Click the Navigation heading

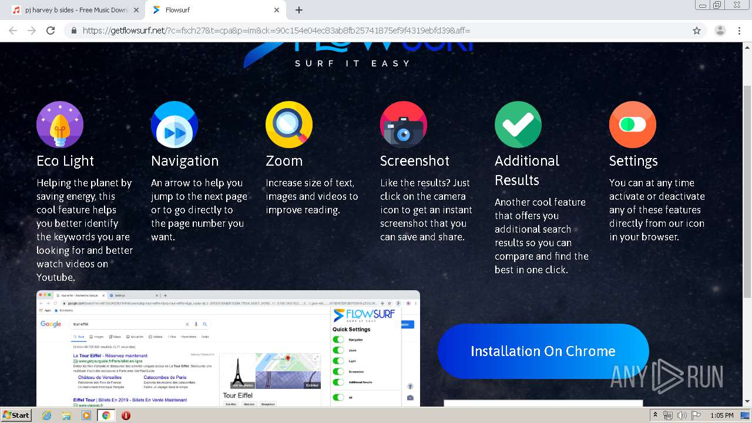[x=184, y=161]
